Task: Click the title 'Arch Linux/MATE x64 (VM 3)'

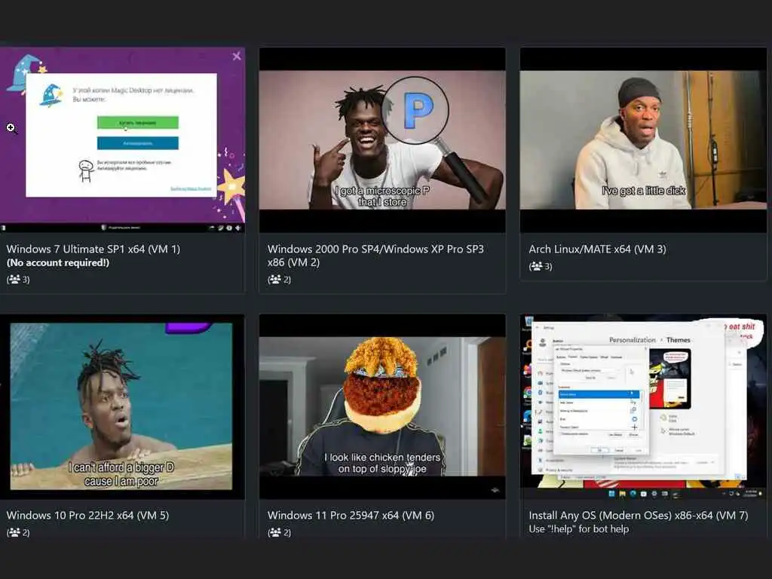Action: pos(597,249)
